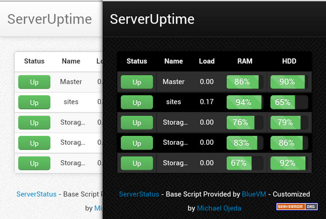Open the BlueVM link
This screenshot has height=219, width=326.
254,194
